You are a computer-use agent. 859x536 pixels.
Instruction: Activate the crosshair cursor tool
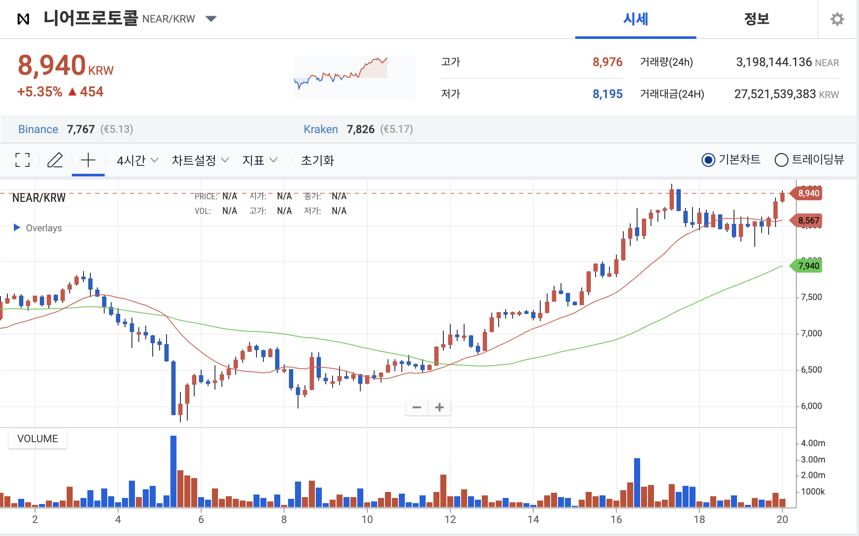pyautogui.click(x=88, y=160)
